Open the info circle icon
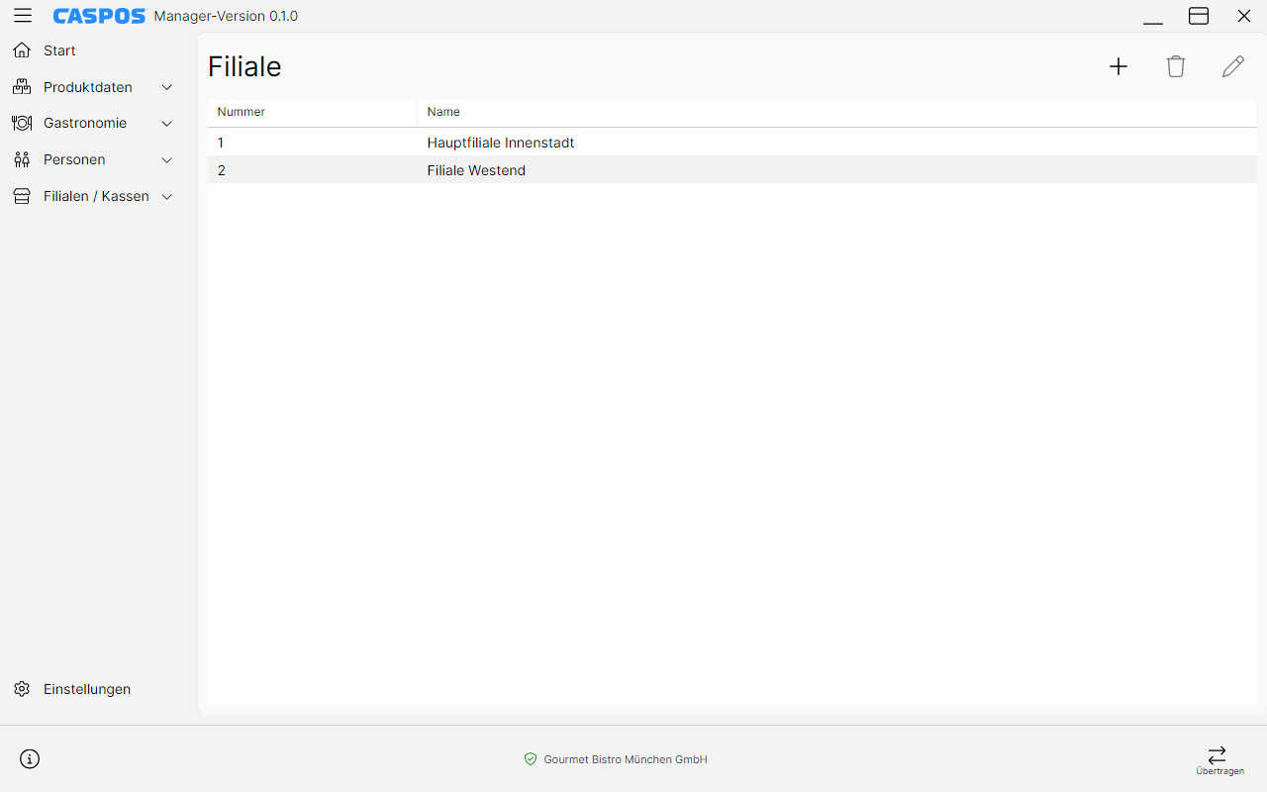This screenshot has height=792, width=1267. coord(30,759)
